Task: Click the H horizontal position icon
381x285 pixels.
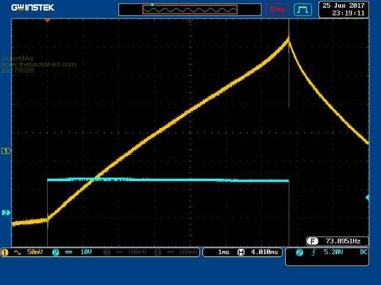Action: (241, 252)
